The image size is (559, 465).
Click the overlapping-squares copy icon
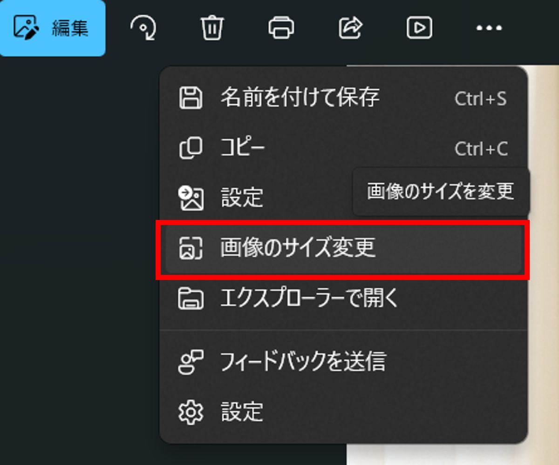[x=191, y=148]
